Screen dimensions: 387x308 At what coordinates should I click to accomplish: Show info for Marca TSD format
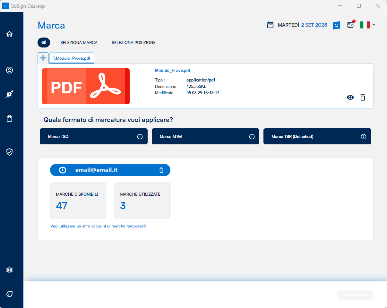pos(140,137)
